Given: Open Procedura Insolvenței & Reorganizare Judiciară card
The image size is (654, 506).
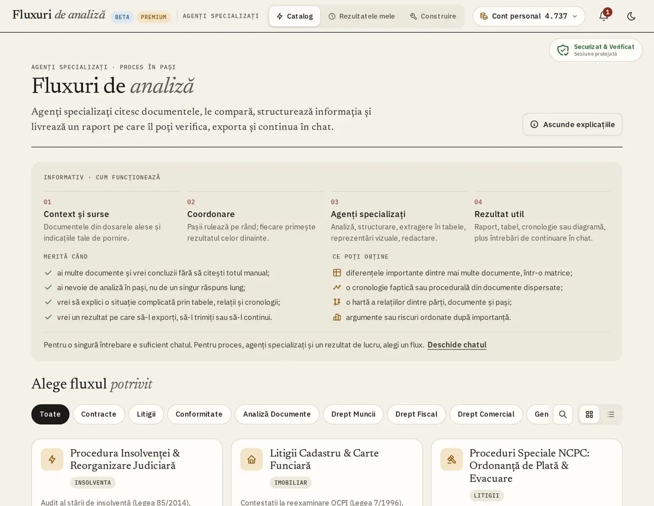Looking at the screenshot, I should click(x=127, y=472).
